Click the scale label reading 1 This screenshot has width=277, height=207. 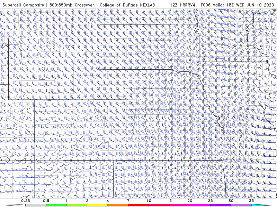66,201
